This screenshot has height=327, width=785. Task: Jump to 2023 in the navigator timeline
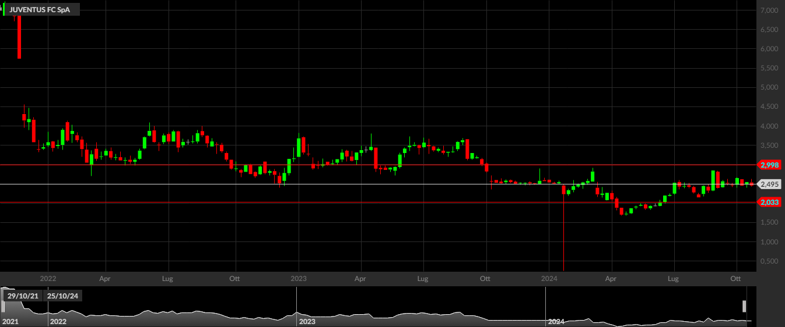click(x=307, y=321)
